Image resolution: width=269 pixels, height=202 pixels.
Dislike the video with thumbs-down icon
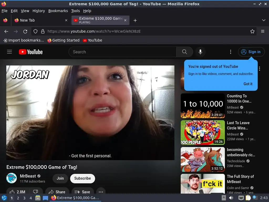click(35, 192)
